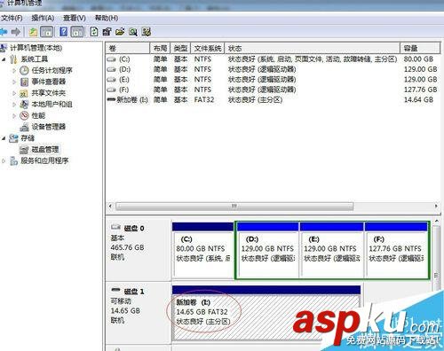This screenshot has height=351, width=444.
Task: Expand the 服务和应用程序 node arrow
Action: click(x=4, y=161)
